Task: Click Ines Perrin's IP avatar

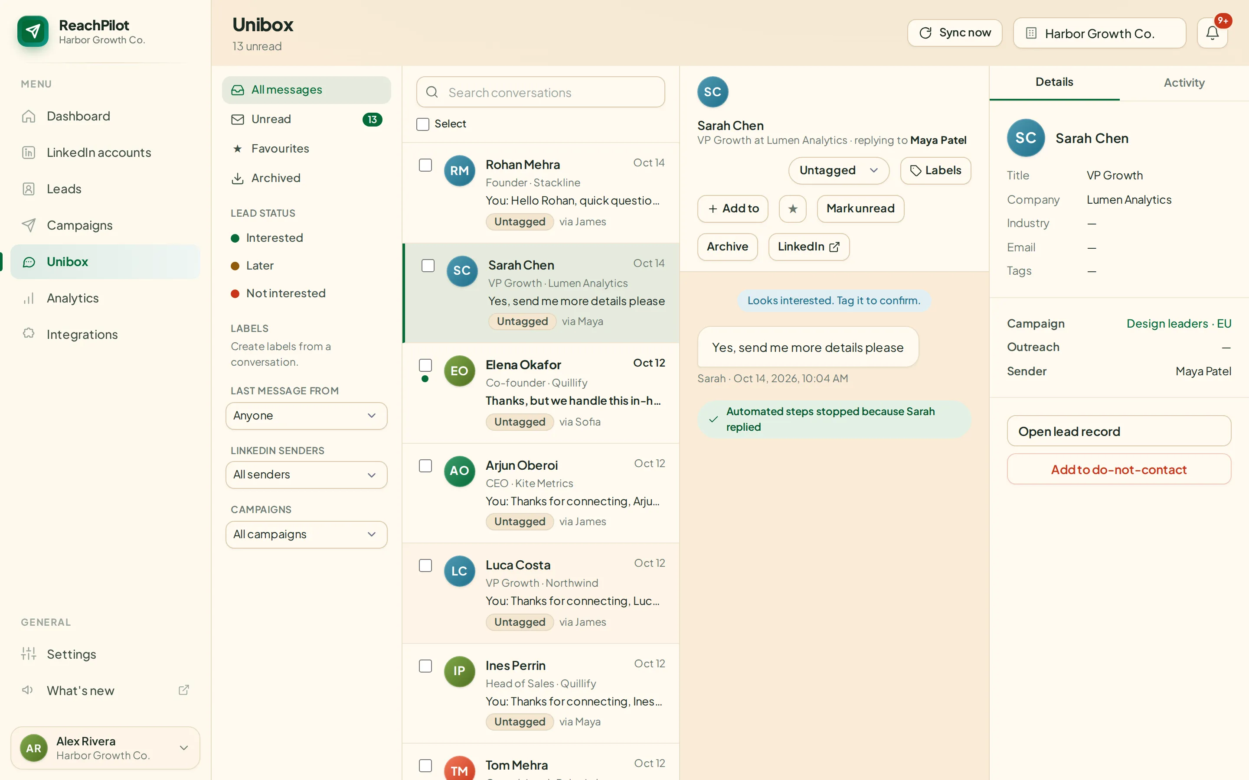Action: 459,671
